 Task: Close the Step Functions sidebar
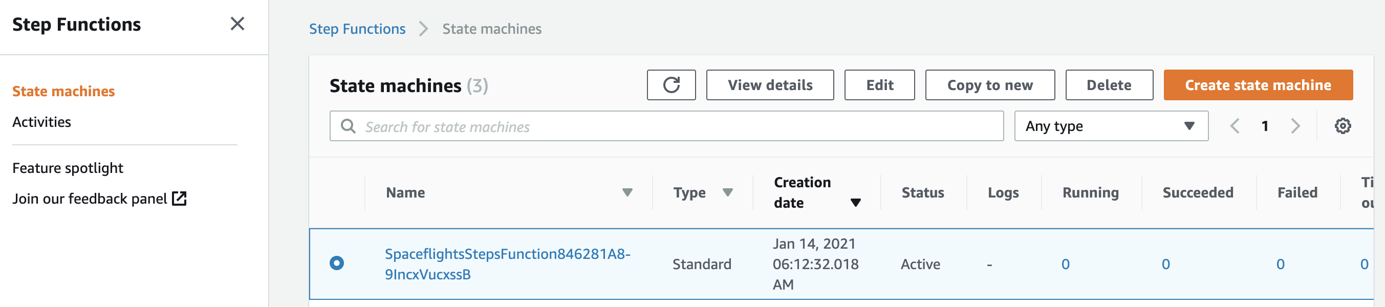[x=237, y=24]
